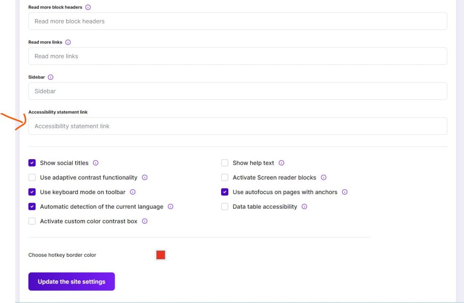Focus the Sidebar input field

click(x=237, y=91)
